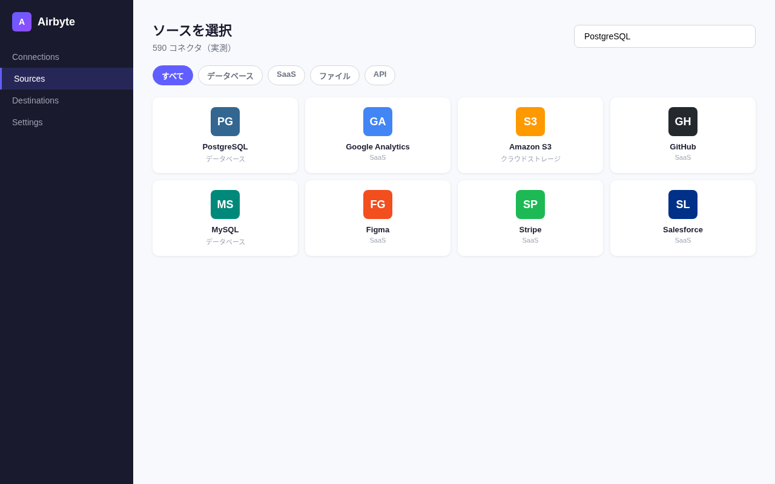This screenshot has height=484, width=775.
Task: Click the GitHub card name
Action: click(x=683, y=146)
